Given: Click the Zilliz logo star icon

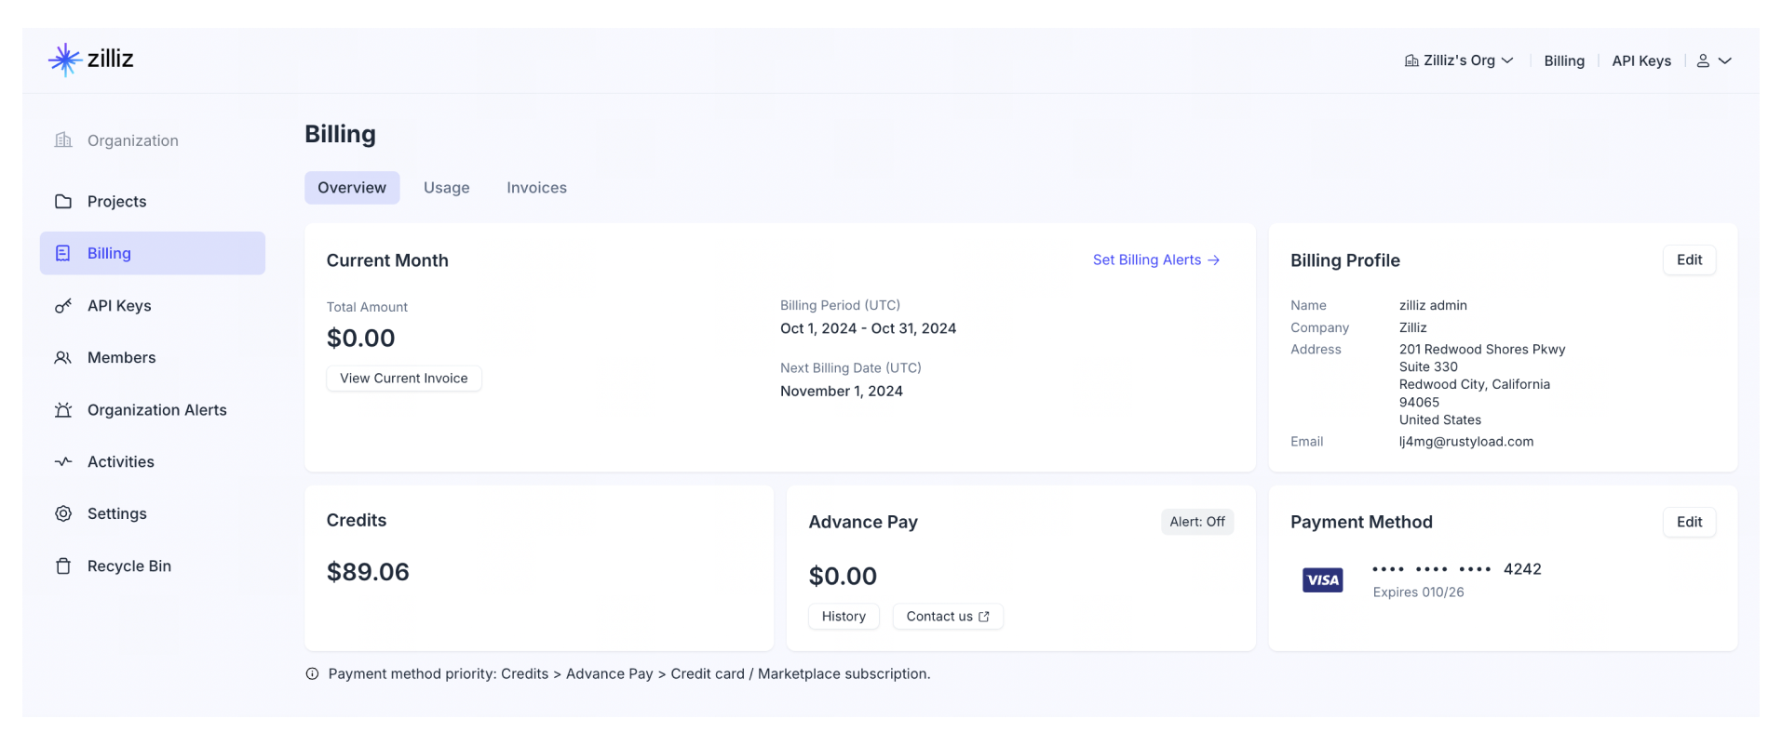Looking at the screenshot, I should (x=63, y=59).
